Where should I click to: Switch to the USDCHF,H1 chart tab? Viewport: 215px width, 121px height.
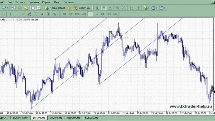74,118
